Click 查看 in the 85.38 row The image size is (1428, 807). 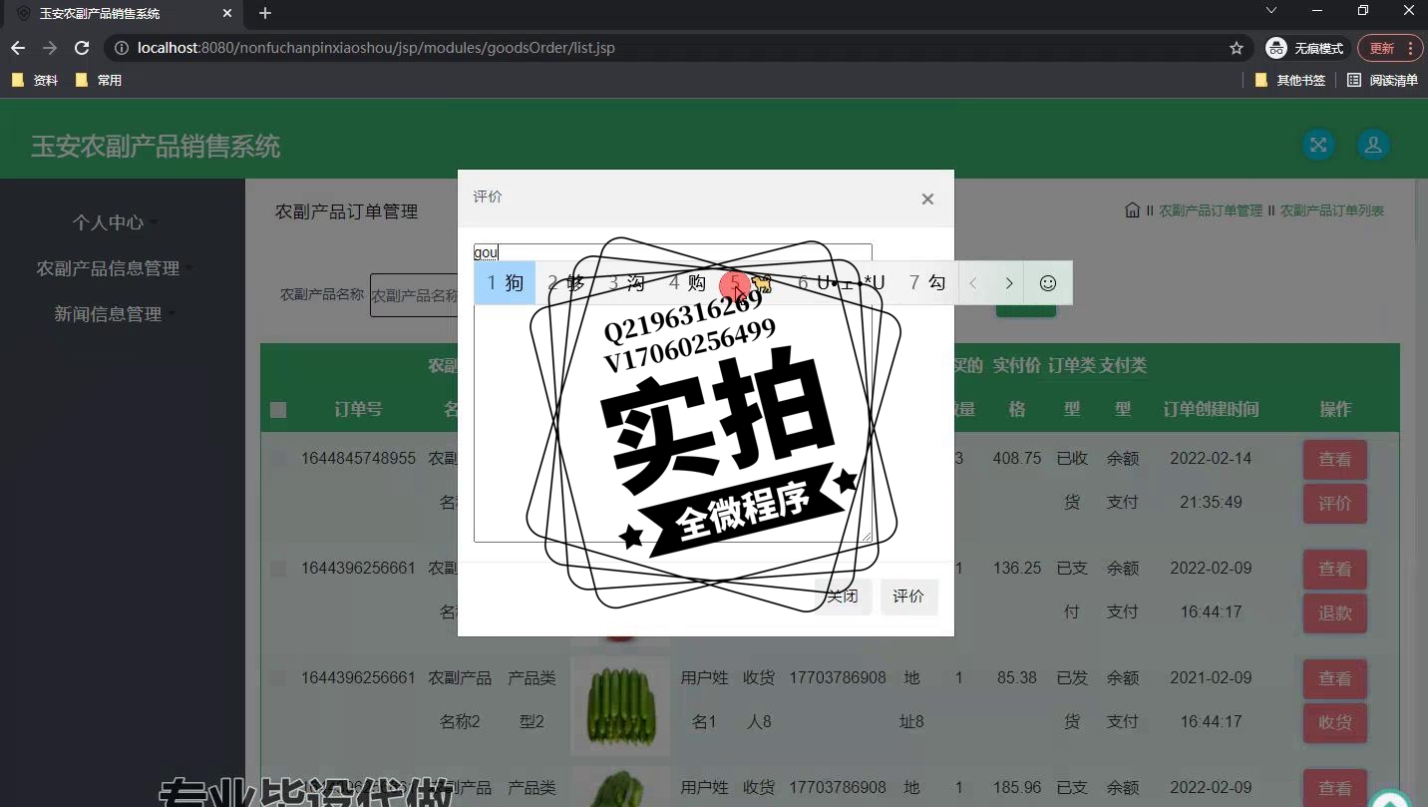pos(1334,679)
